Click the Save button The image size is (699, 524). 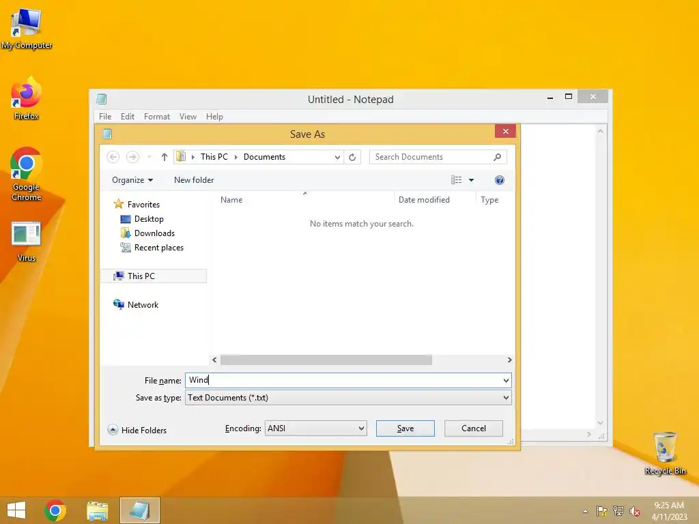pos(405,428)
